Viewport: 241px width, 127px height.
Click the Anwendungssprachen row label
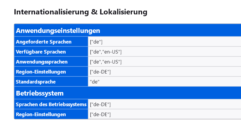click(x=42, y=62)
